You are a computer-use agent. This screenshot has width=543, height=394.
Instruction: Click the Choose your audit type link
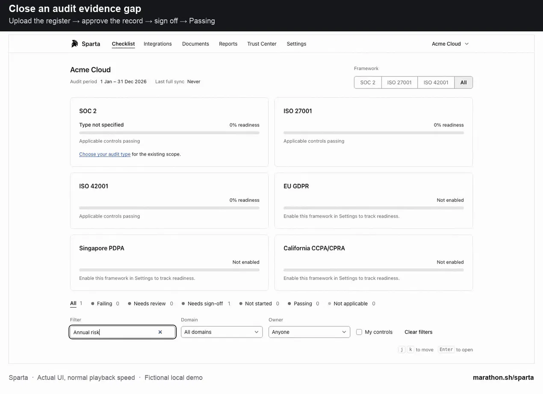105,154
